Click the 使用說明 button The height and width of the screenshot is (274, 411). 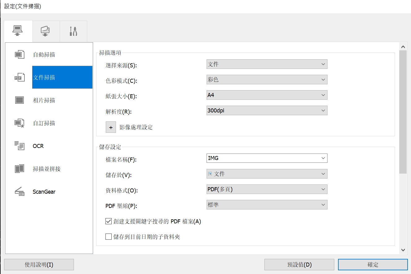tap(39, 265)
